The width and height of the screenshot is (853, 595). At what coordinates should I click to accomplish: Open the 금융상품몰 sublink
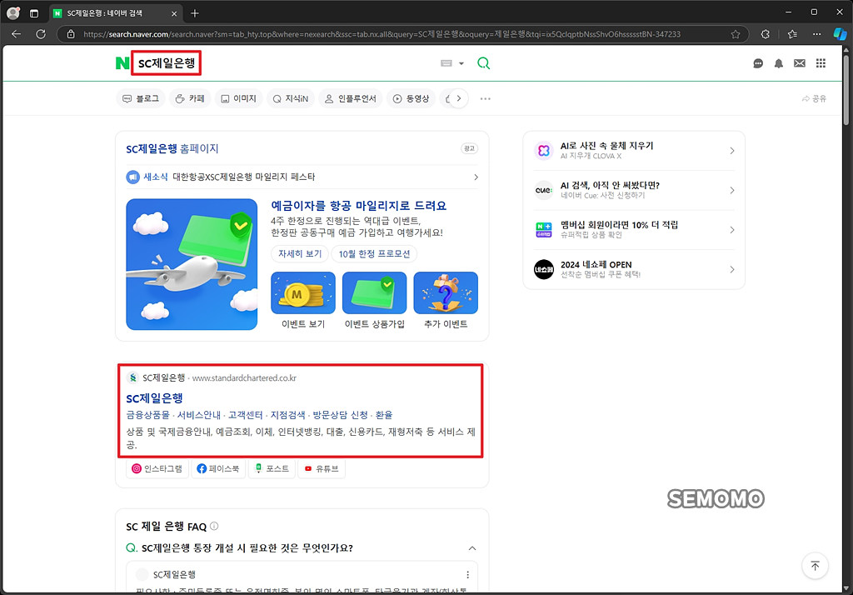tap(148, 415)
